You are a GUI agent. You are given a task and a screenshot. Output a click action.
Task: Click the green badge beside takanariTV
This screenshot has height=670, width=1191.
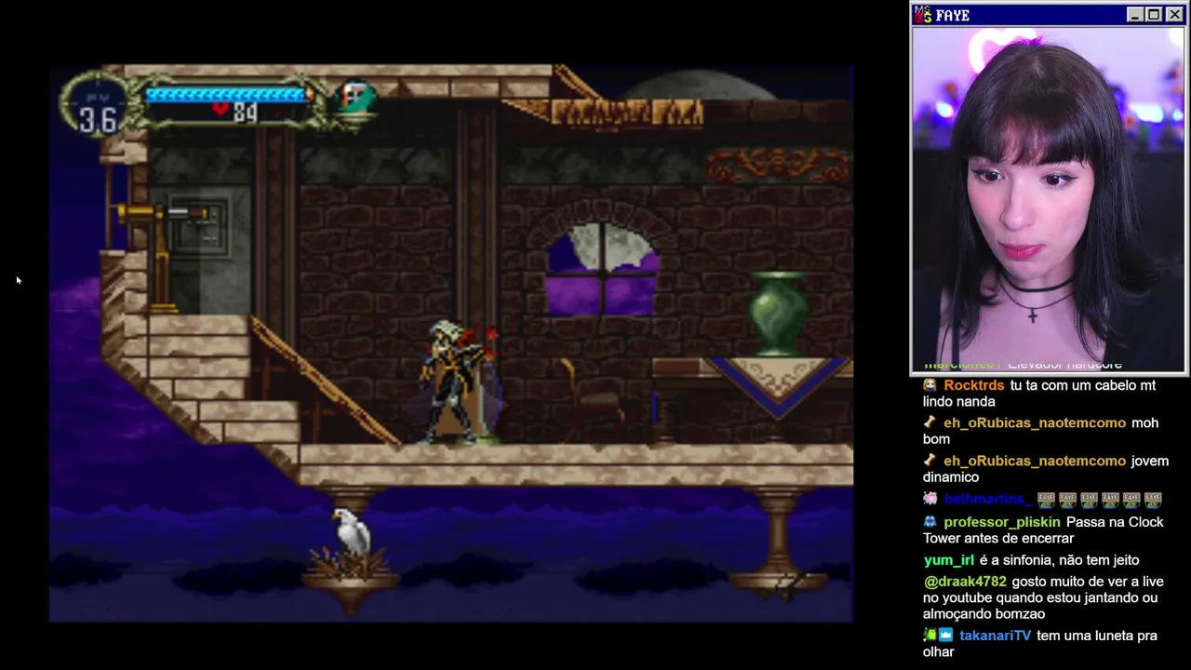click(x=929, y=636)
